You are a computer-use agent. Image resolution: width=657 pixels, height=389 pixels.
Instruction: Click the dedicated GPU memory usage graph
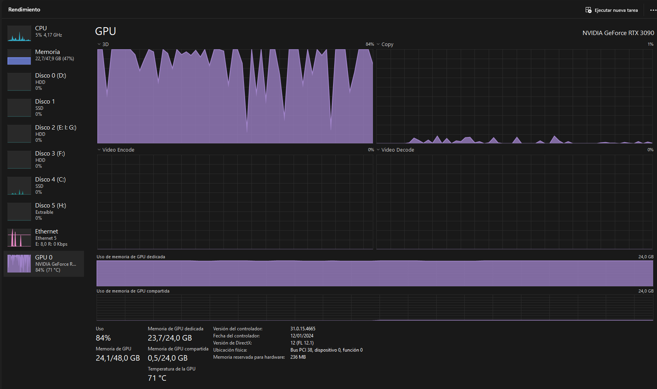pos(374,273)
